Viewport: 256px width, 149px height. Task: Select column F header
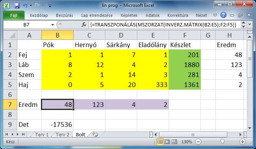(x=185, y=35)
